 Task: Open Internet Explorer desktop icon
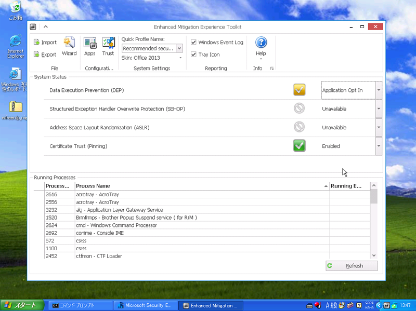pyautogui.click(x=16, y=46)
